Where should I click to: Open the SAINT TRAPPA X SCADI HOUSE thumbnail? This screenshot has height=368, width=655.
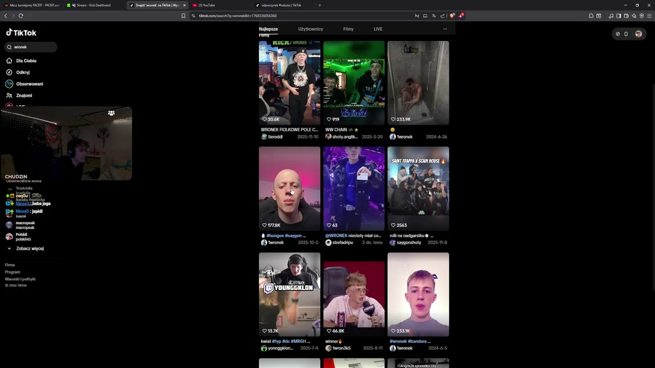click(418, 189)
